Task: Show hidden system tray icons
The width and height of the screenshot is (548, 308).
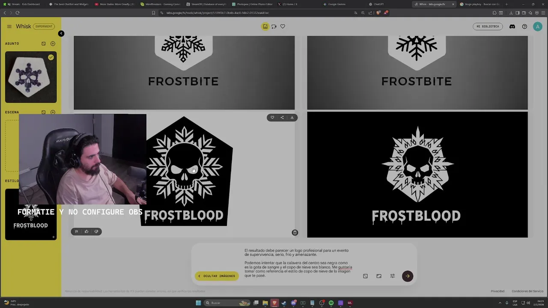Action: coord(500,303)
